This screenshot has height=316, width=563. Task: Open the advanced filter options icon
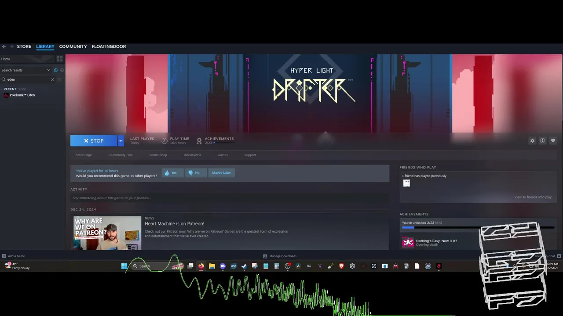pos(59,79)
